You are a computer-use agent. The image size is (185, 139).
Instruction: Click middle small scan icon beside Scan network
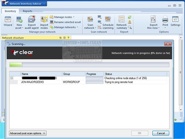click(x=99, y=22)
